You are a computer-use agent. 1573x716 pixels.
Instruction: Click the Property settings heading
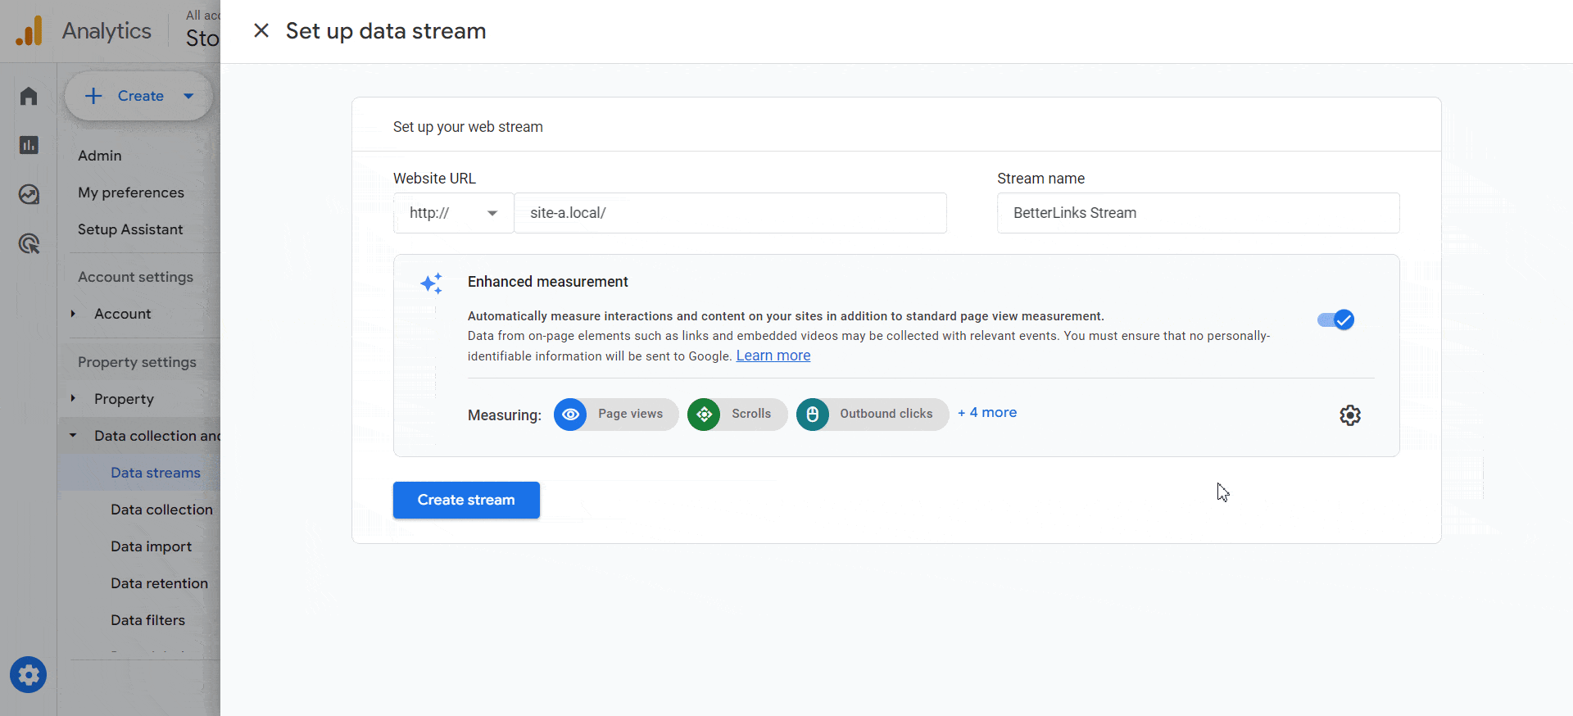pyautogui.click(x=138, y=362)
